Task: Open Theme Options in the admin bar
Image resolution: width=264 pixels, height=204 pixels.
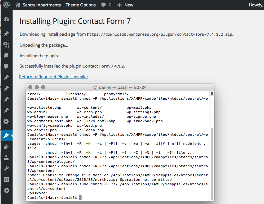Action: pos(81,5)
